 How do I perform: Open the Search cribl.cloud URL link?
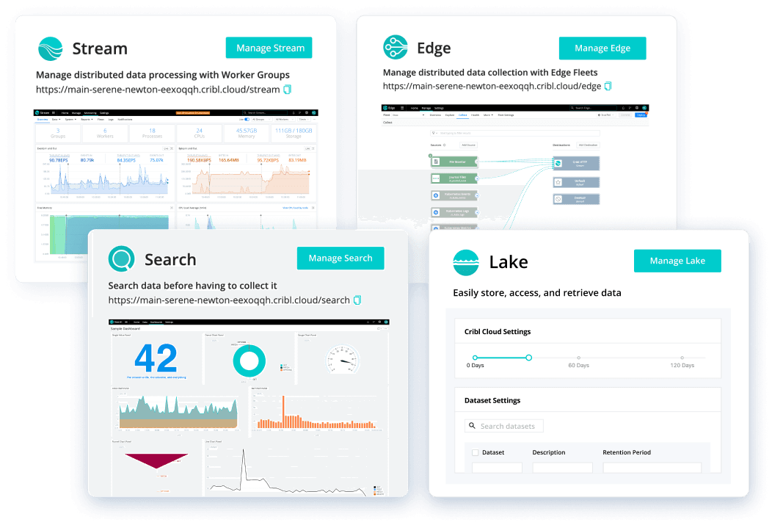click(x=229, y=300)
